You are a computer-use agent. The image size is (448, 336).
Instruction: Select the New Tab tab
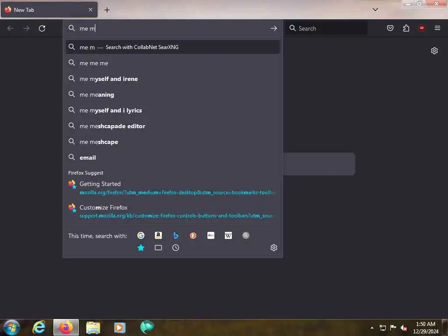tap(49, 10)
